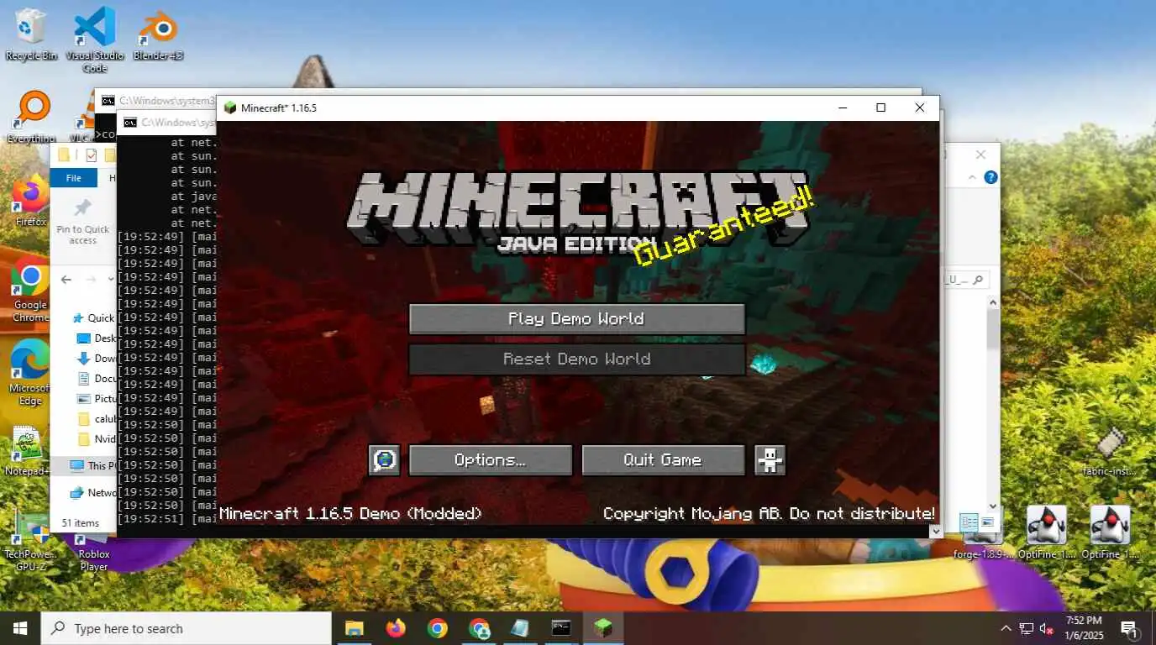Select Downloads in Explorer navigation pane

pos(96,359)
